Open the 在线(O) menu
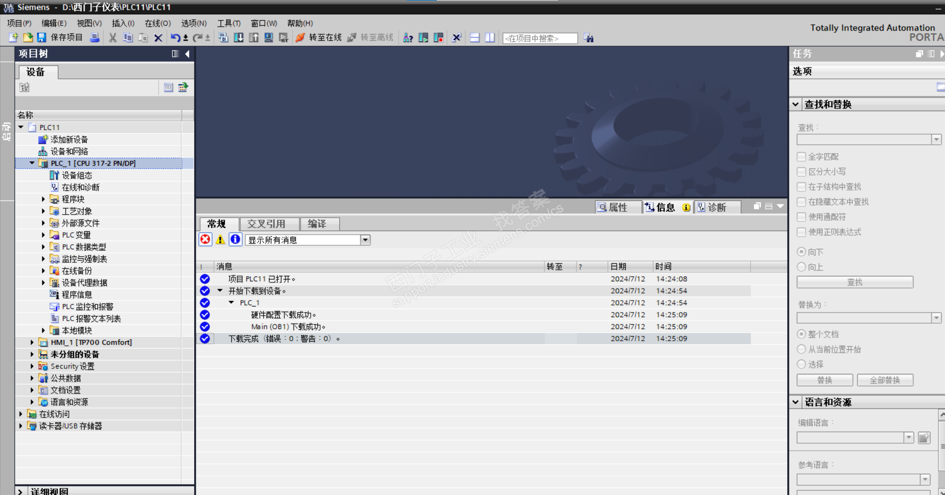The height and width of the screenshot is (495, 945). [158, 23]
